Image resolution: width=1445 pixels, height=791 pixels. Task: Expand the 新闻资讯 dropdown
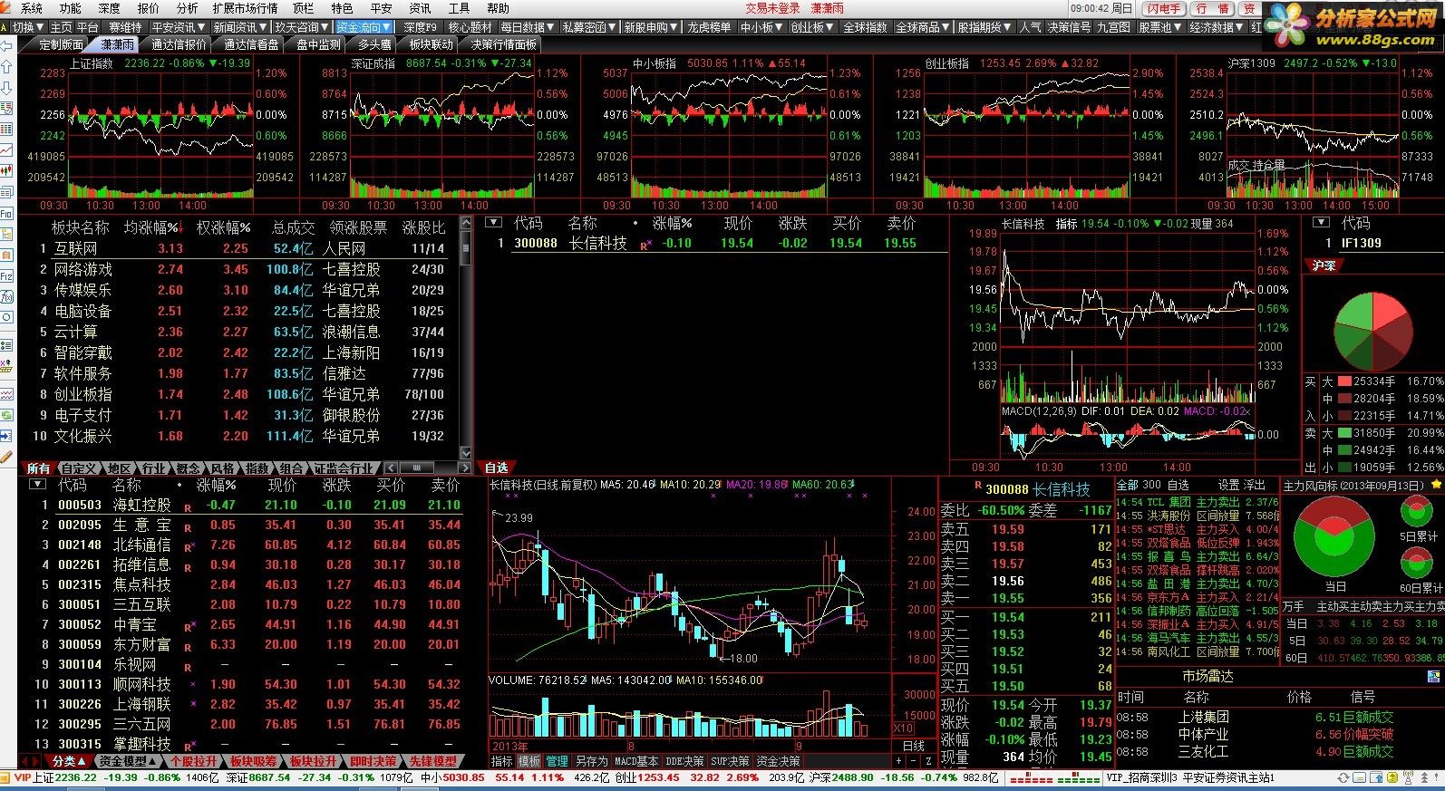point(240,27)
